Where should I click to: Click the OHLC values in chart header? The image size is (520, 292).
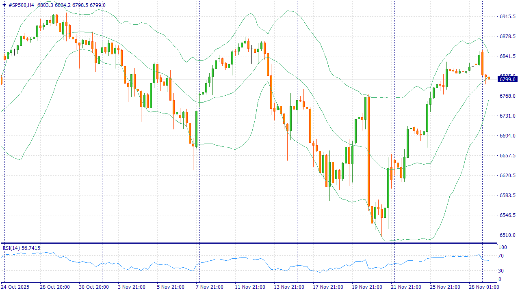coord(71,5)
